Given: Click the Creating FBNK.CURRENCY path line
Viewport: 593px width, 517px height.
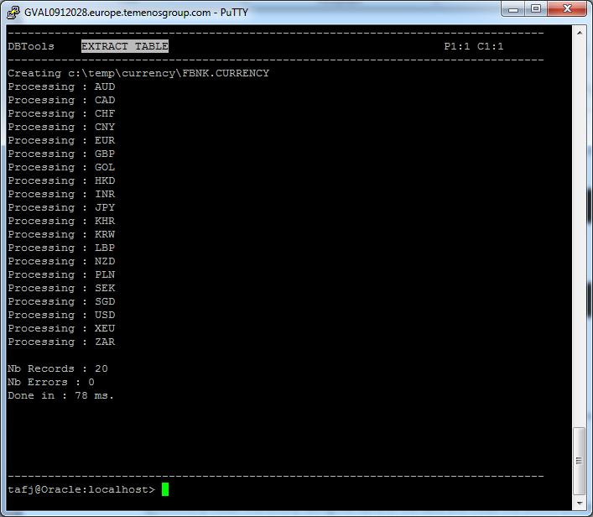Looking at the screenshot, I should click(138, 74).
